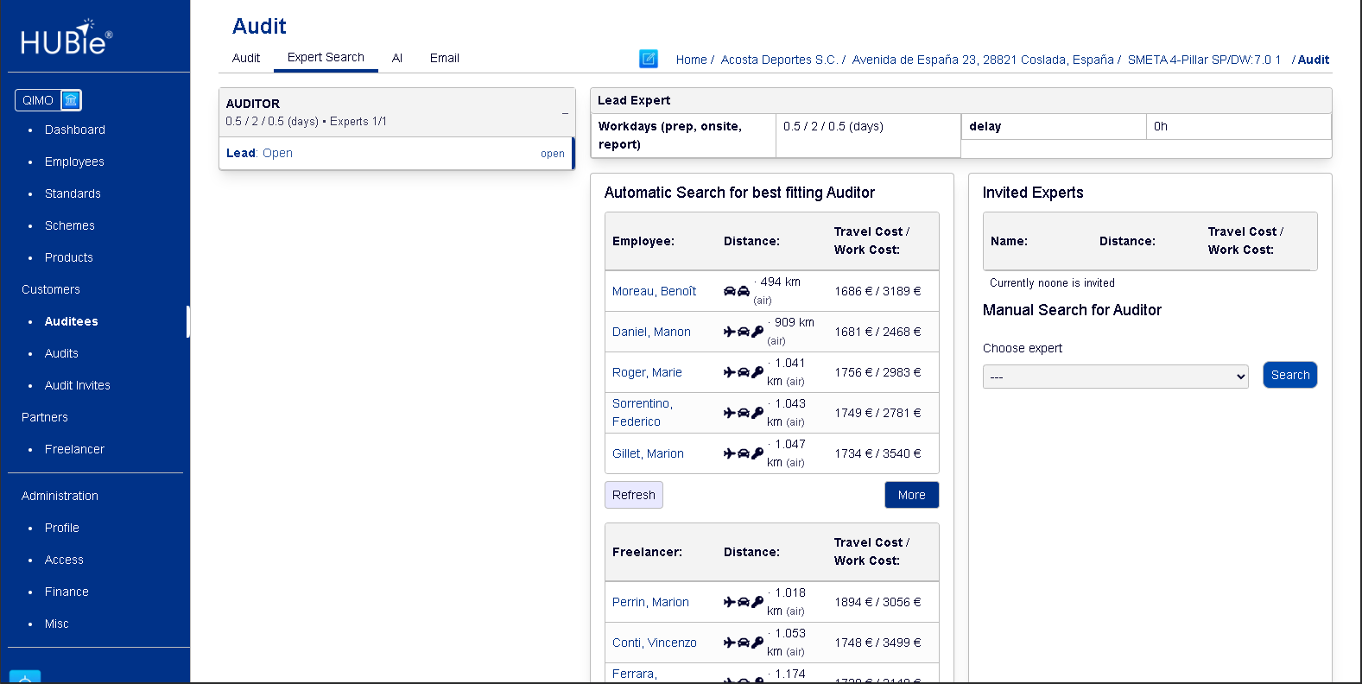
Task: Switch to the Email tab
Action: coord(444,58)
